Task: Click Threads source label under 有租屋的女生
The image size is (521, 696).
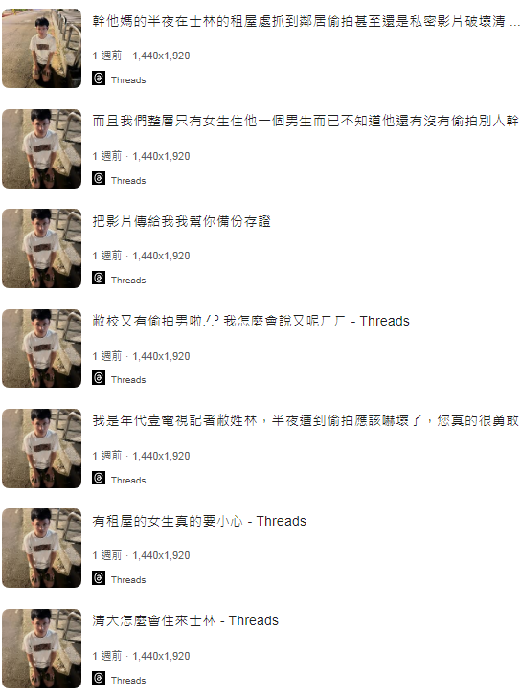Action: coord(128,580)
